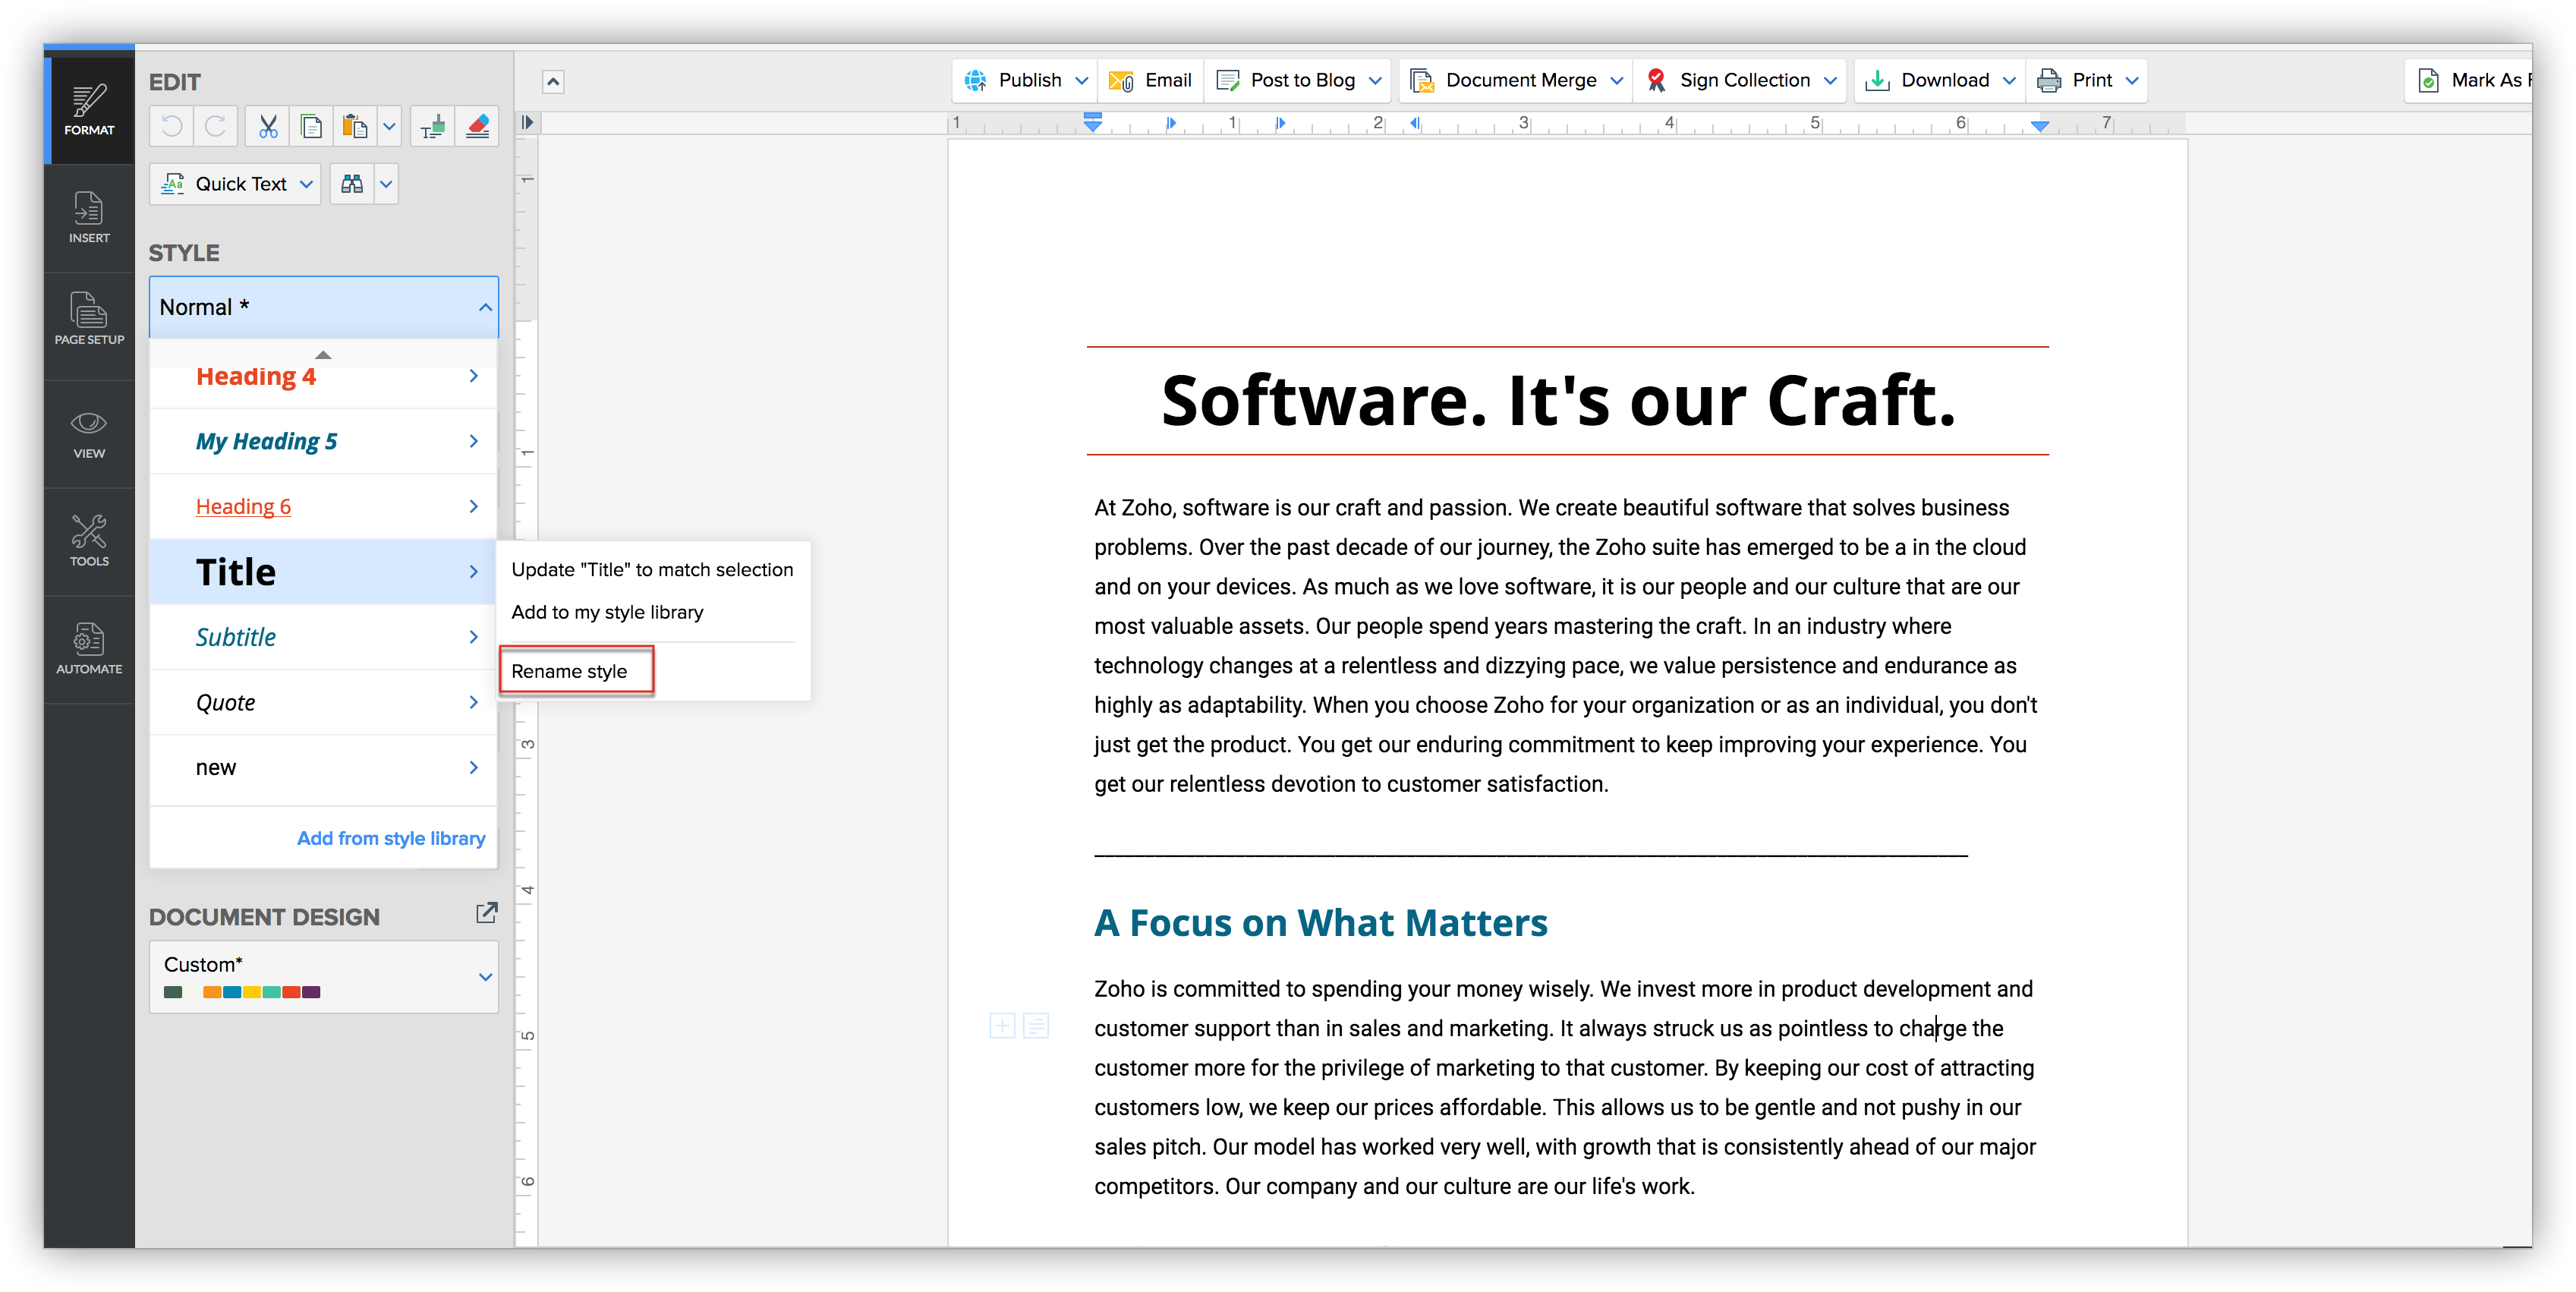Screen dimensions: 2576x1292
Task: Open the Automate sidebar panel
Action: (x=89, y=649)
